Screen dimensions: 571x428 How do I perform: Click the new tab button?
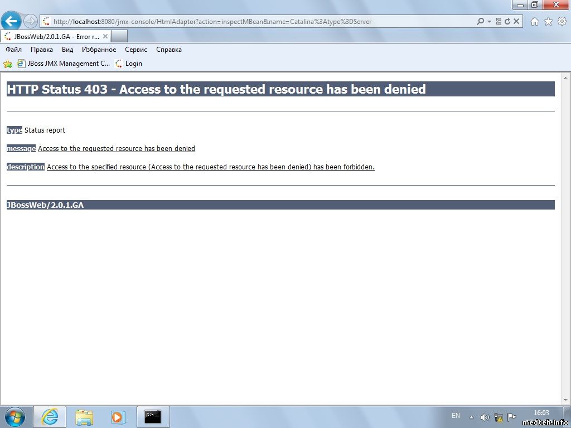(x=119, y=36)
